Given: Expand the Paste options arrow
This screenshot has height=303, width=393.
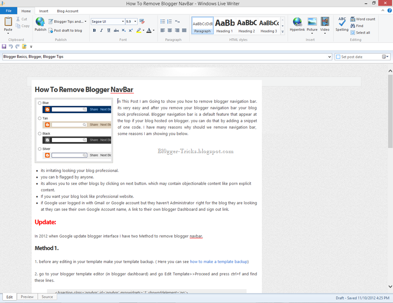Looking at the screenshot, I should [x=8, y=34].
